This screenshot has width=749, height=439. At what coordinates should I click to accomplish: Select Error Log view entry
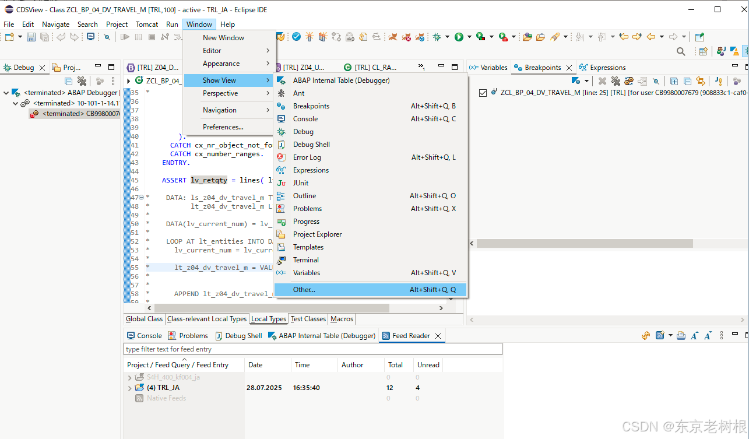click(x=371, y=157)
